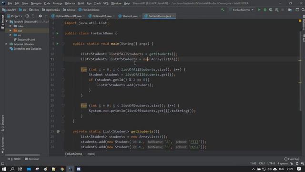Click the Build project hammer icon
The image size is (305, 172).
click(x=223, y=10)
